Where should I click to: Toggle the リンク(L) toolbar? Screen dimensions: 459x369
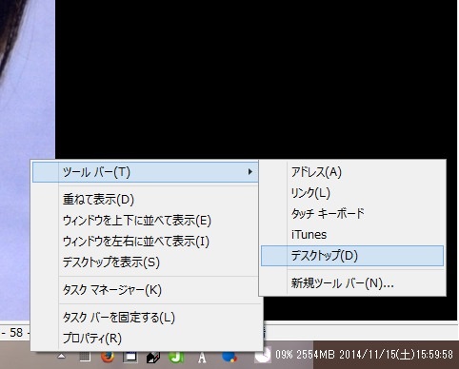tap(352, 193)
